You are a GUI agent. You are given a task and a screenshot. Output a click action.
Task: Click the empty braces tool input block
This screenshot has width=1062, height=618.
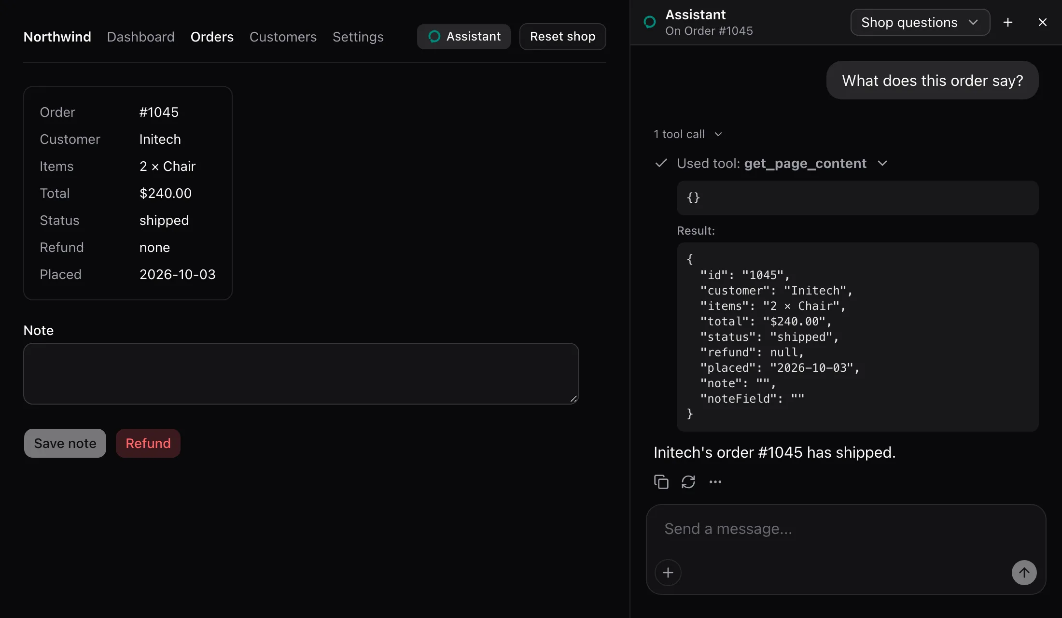857,198
